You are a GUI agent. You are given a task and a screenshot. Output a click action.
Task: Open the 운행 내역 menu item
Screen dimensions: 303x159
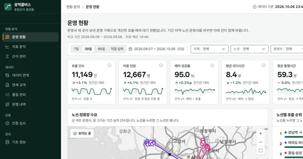coord(30,104)
